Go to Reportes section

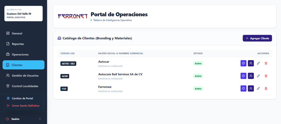pyautogui.click(x=24, y=44)
